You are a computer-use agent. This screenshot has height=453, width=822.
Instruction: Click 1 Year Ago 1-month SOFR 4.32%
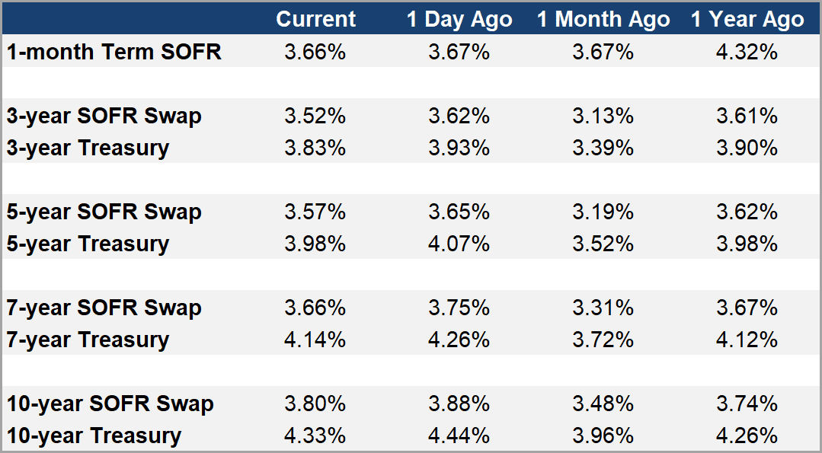[x=747, y=52]
